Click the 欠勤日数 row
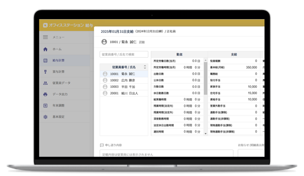 (177, 87)
